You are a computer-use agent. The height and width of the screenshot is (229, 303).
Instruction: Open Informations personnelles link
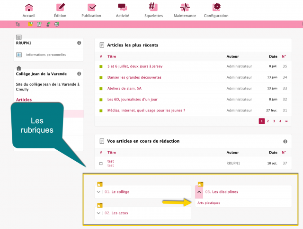pyautogui.click(x=46, y=55)
